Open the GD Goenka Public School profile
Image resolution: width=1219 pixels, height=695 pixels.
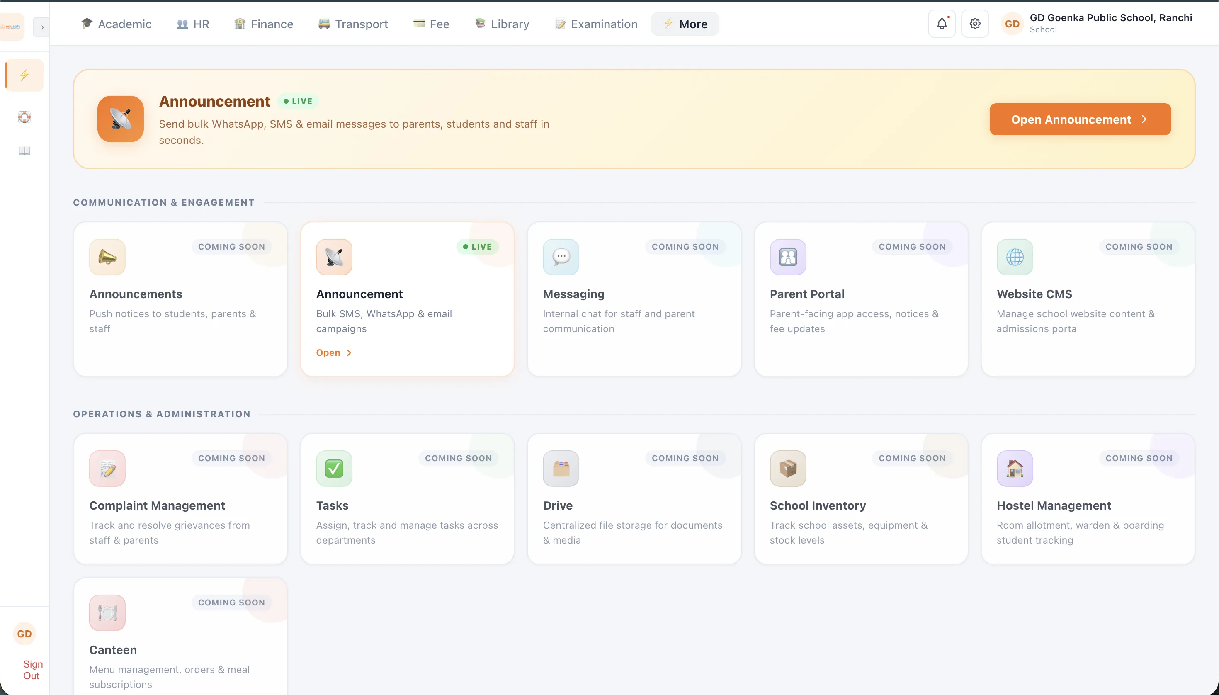[x=1097, y=23]
